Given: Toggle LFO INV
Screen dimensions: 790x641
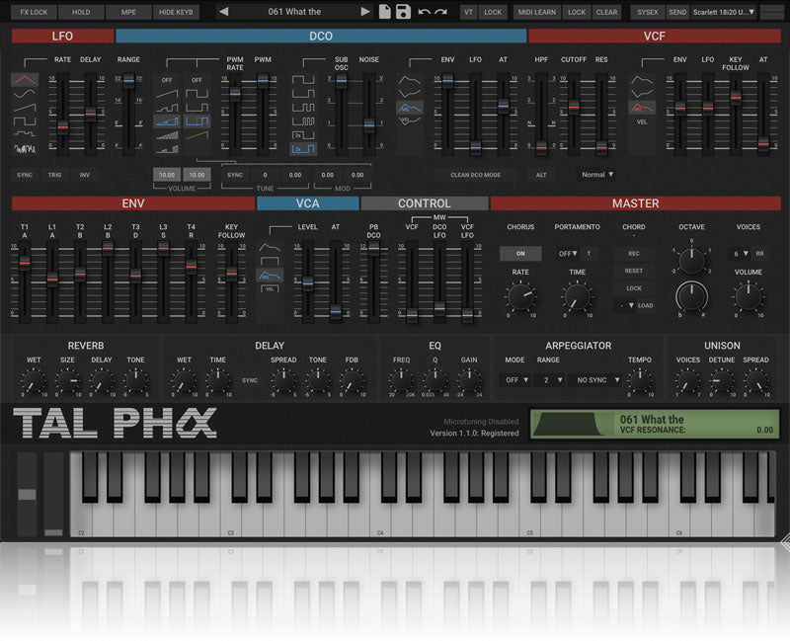Looking at the screenshot, I should [85, 175].
